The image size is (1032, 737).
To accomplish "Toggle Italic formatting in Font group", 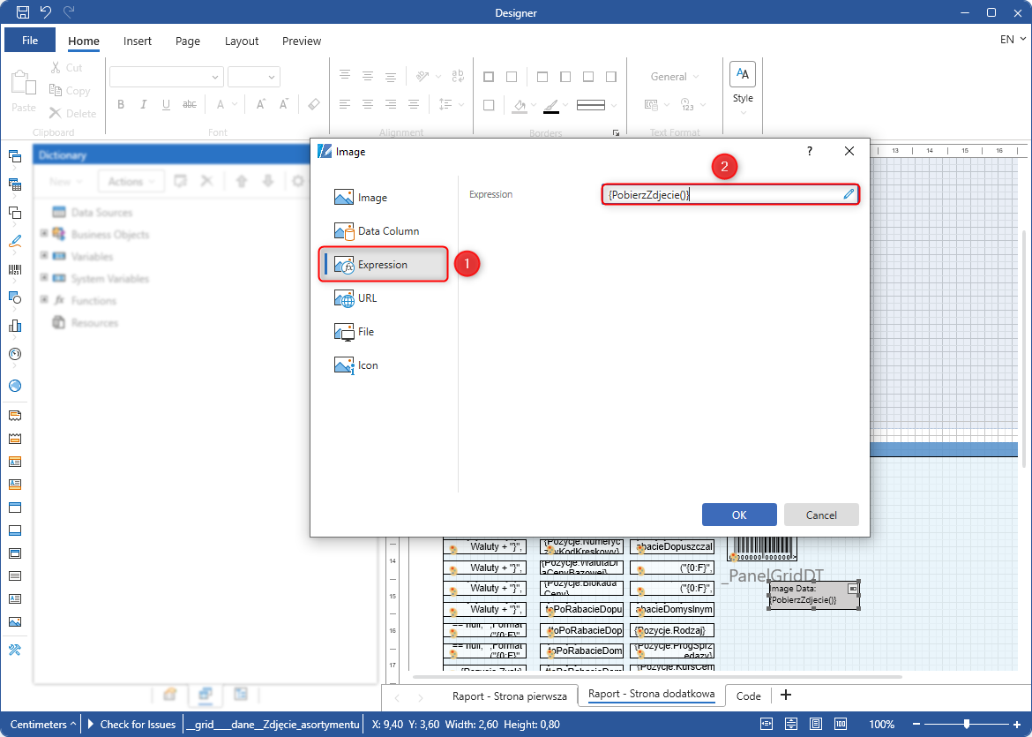I will coord(144,105).
